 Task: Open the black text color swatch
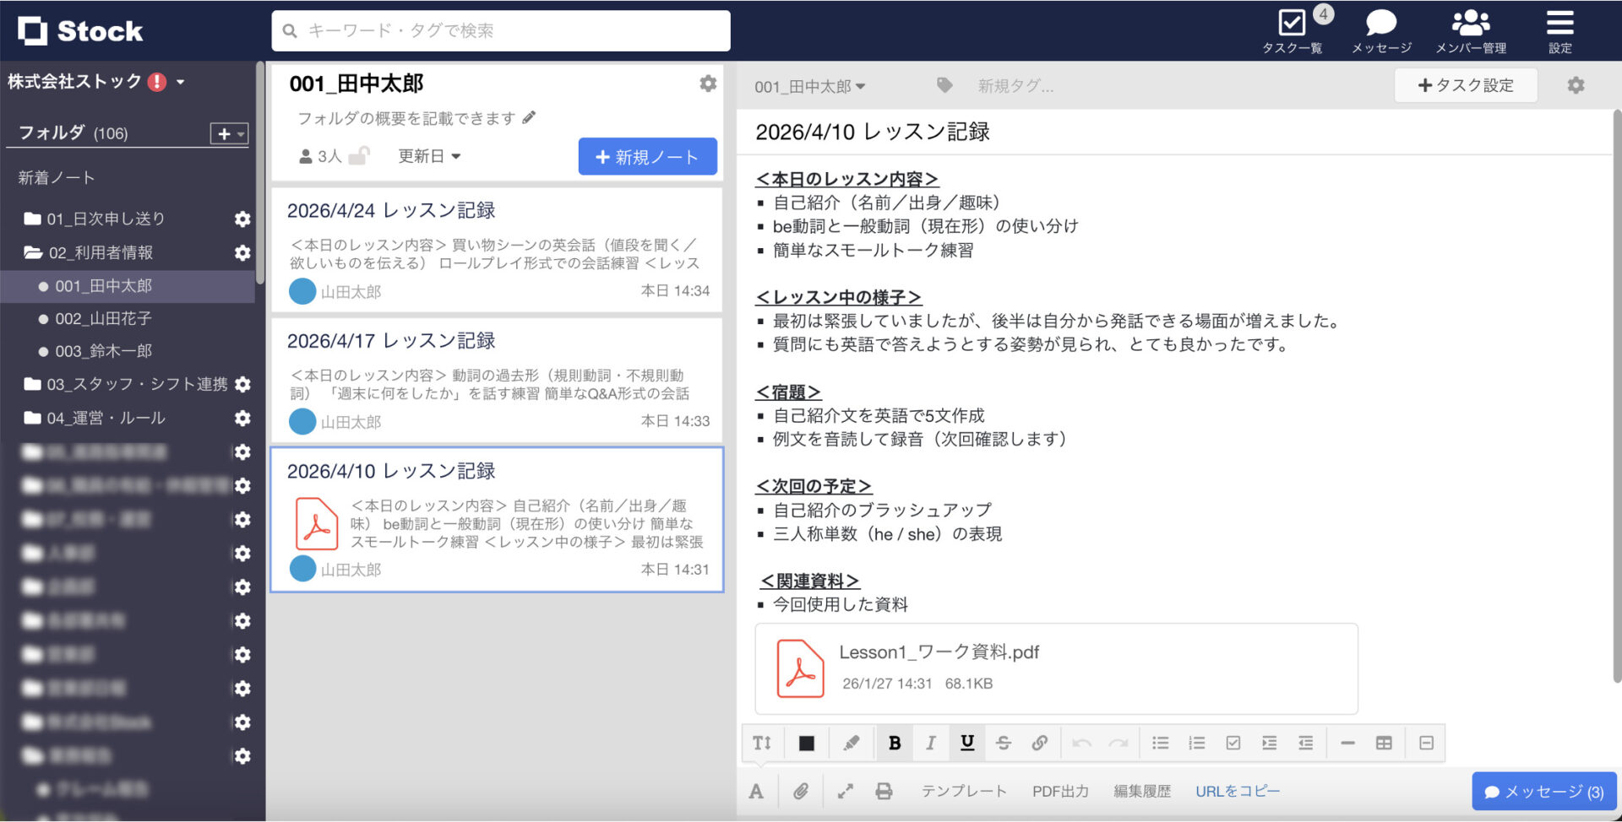tap(807, 743)
